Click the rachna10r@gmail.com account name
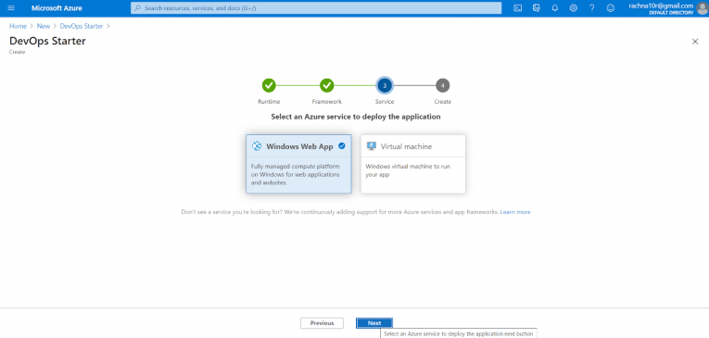Viewport: 709px width, 338px height. [x=661, y=6]
